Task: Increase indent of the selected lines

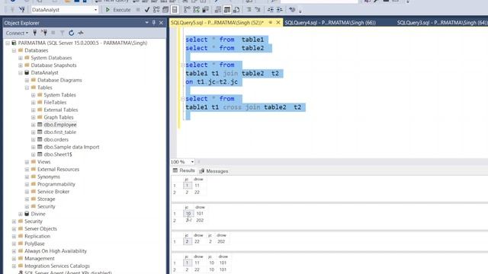Action: (280, 10)
